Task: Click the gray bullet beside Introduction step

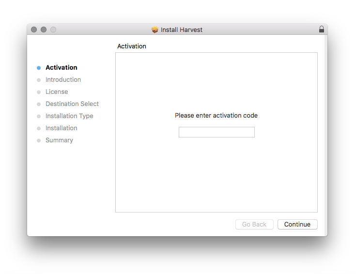Action: (39, 80)
